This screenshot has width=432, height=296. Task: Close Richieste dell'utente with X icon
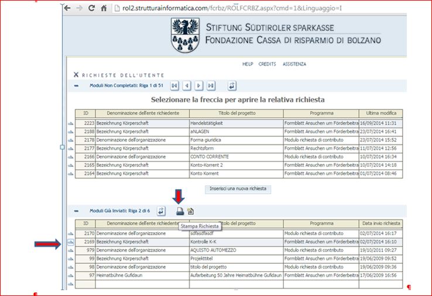click(76, 75)
